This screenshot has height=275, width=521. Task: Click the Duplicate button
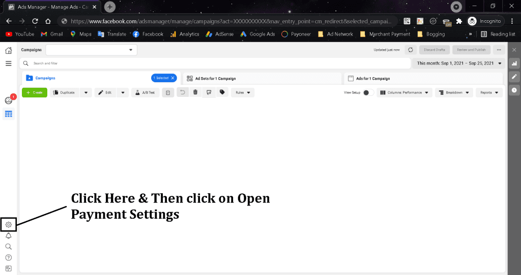click(x=65, y=92)
